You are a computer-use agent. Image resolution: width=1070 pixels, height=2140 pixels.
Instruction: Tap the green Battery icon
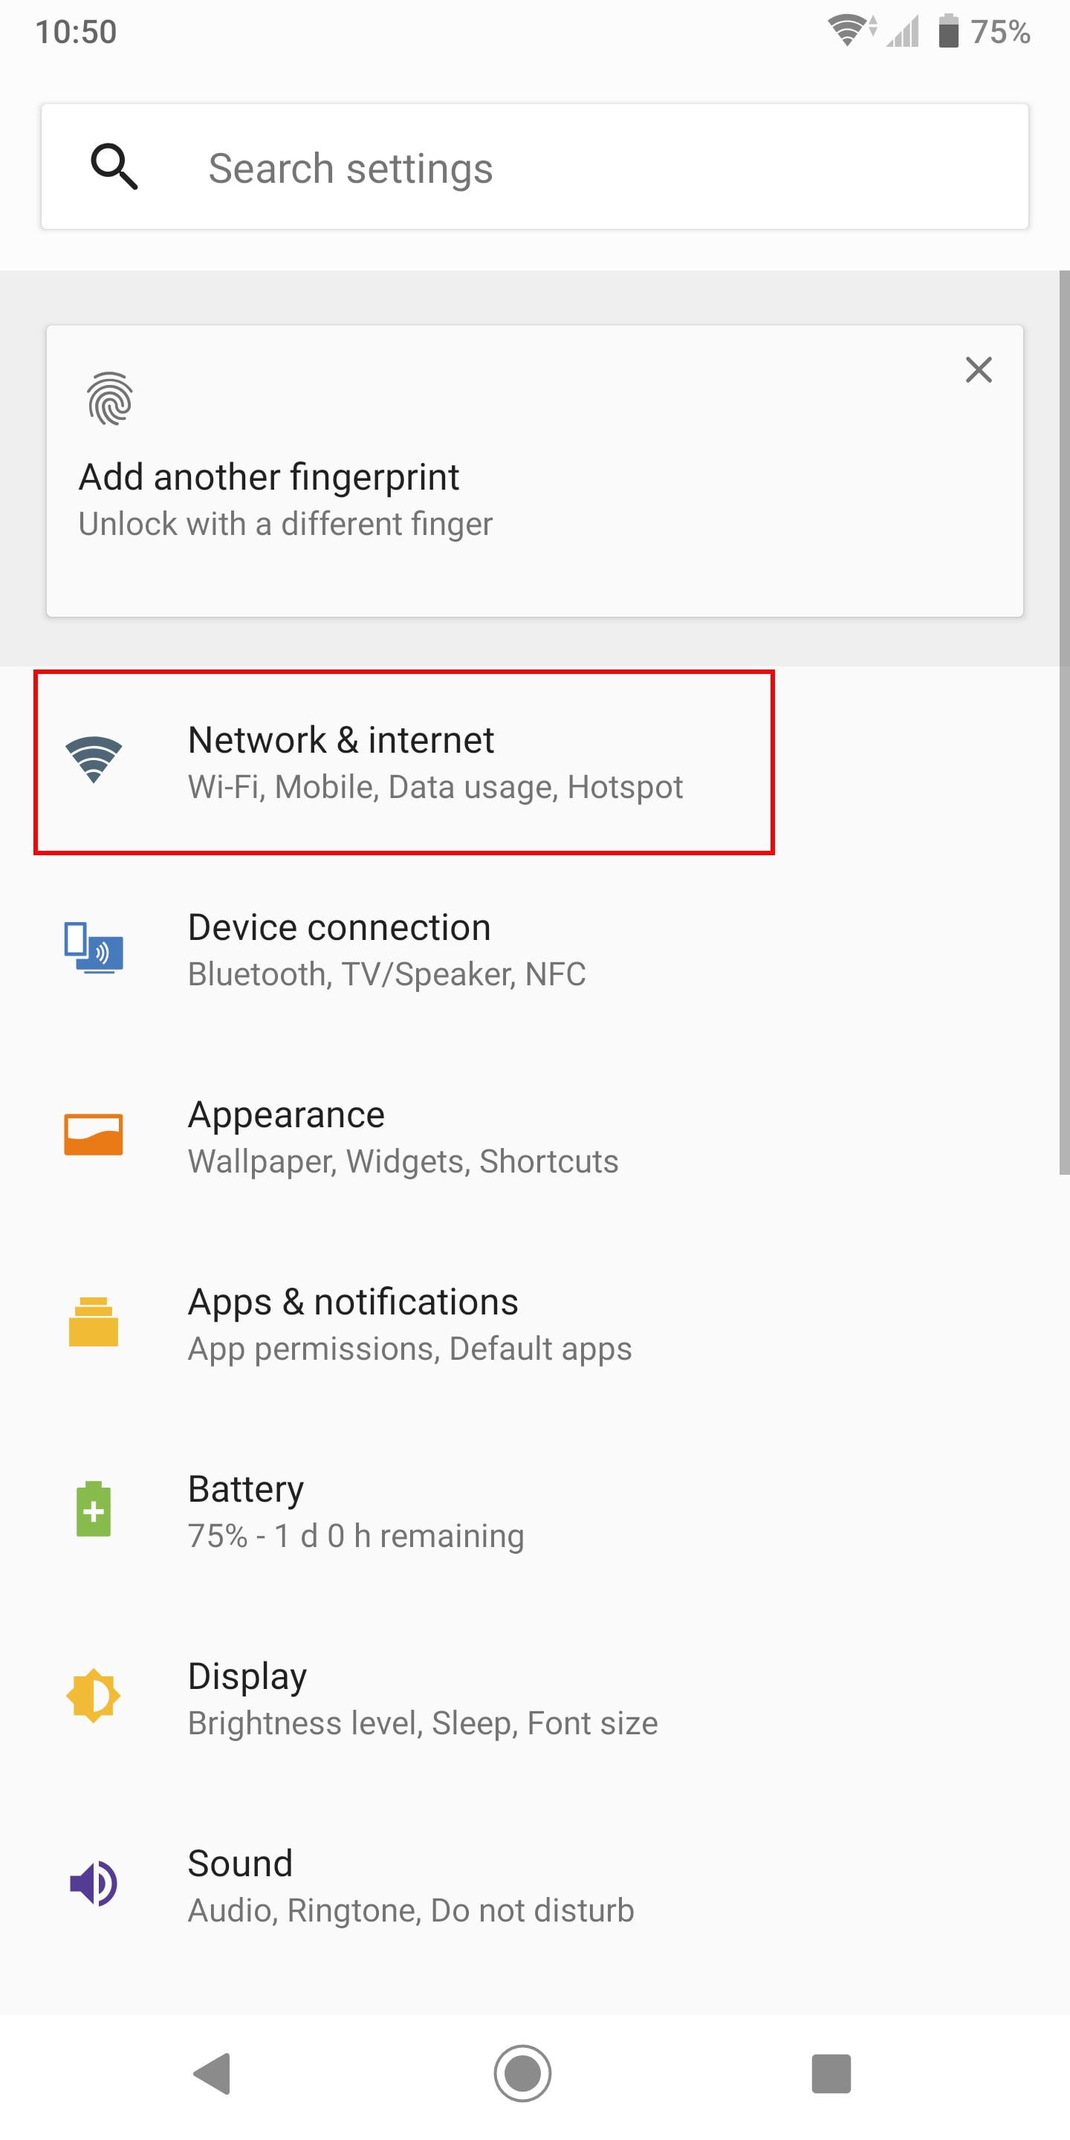[94, 1508]
